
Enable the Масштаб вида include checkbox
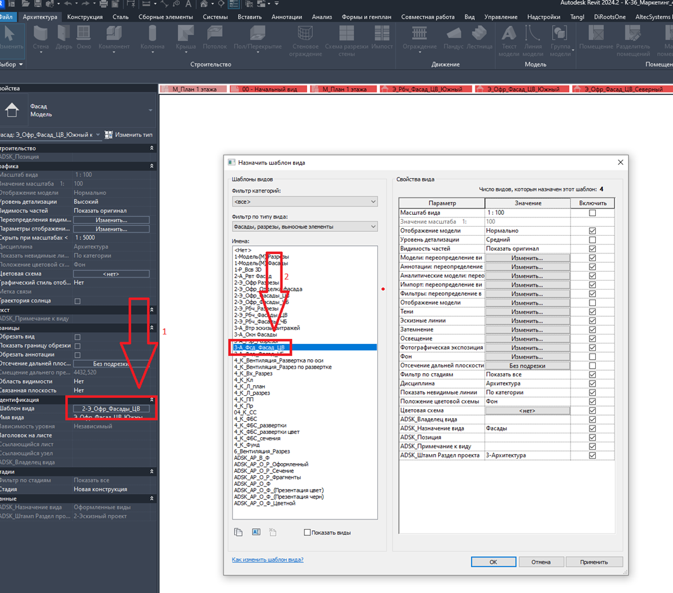click(593, 212)
